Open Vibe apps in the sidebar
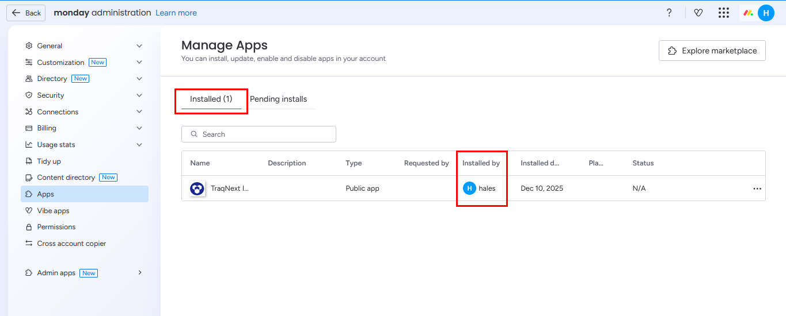 (53, 211)
